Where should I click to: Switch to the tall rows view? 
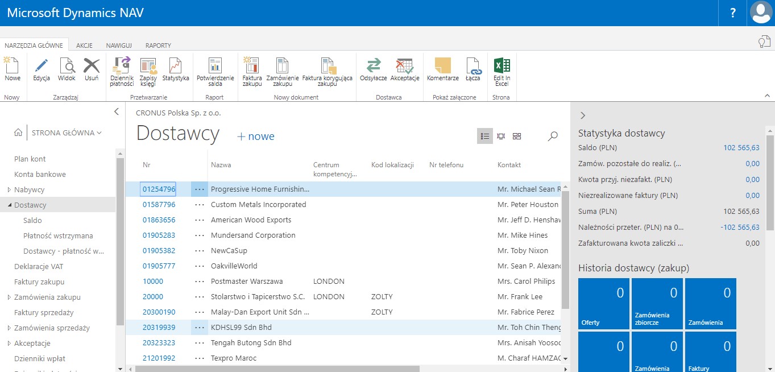500,136
